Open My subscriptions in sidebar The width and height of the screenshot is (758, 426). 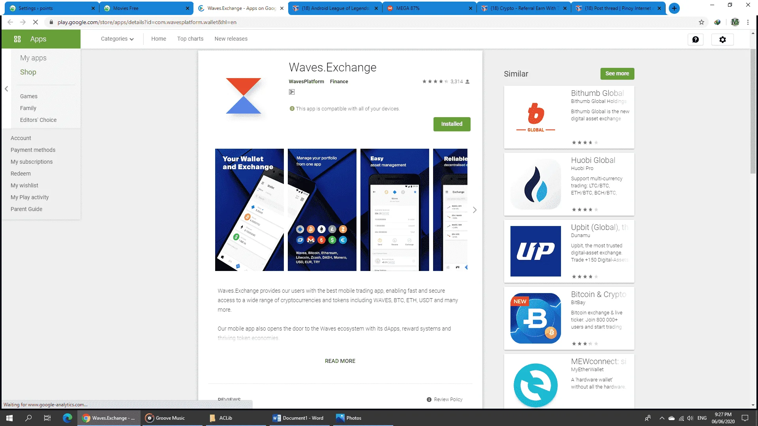click(x=32, y=162)
